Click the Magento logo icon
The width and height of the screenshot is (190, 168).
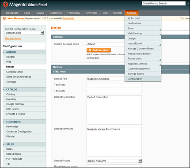click(5, 4)
